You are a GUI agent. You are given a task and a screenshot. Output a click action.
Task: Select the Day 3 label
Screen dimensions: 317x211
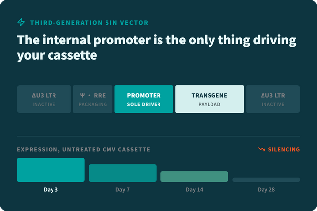(51, 190)
